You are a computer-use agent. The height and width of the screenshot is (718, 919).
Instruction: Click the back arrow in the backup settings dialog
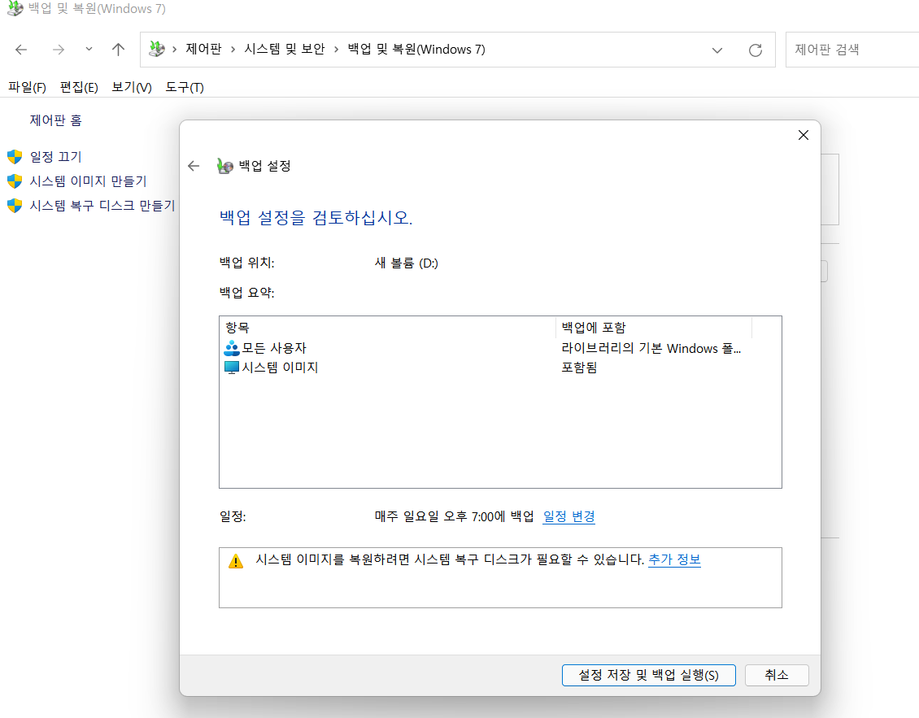[x=194, y=165]
